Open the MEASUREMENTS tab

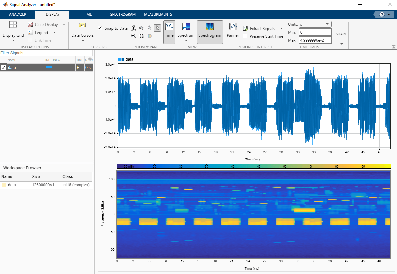tap(158, 14)
